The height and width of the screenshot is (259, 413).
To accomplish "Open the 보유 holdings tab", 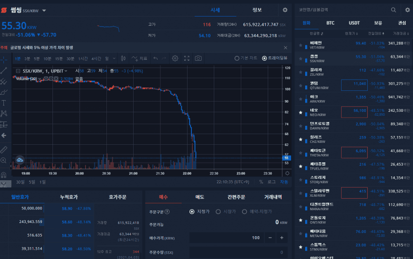I will point(378,23).
